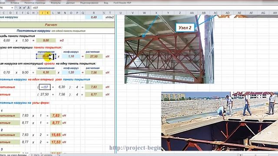Open the Вид ribbon tab
Image resolution: width=278 pixels, height=156 pixels.
click(106, 3)
